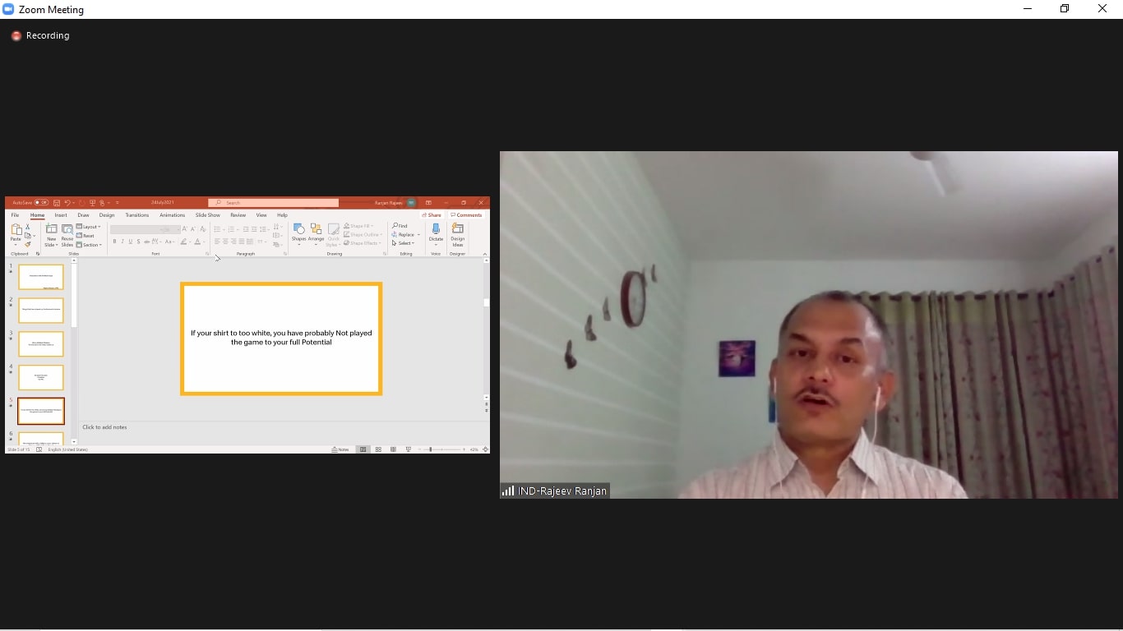Image resolution: width=1123 pixels, height=631 pixels.
Task: Start Dictate microphone tool
Action: pyautogui.click(x=436, y=231)
